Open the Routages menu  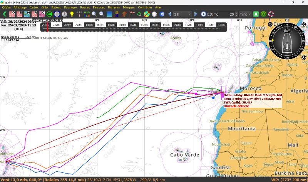coord(70,7)
